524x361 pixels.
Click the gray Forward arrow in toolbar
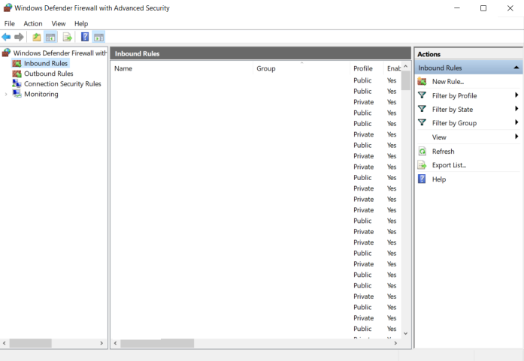coord(19,37)
